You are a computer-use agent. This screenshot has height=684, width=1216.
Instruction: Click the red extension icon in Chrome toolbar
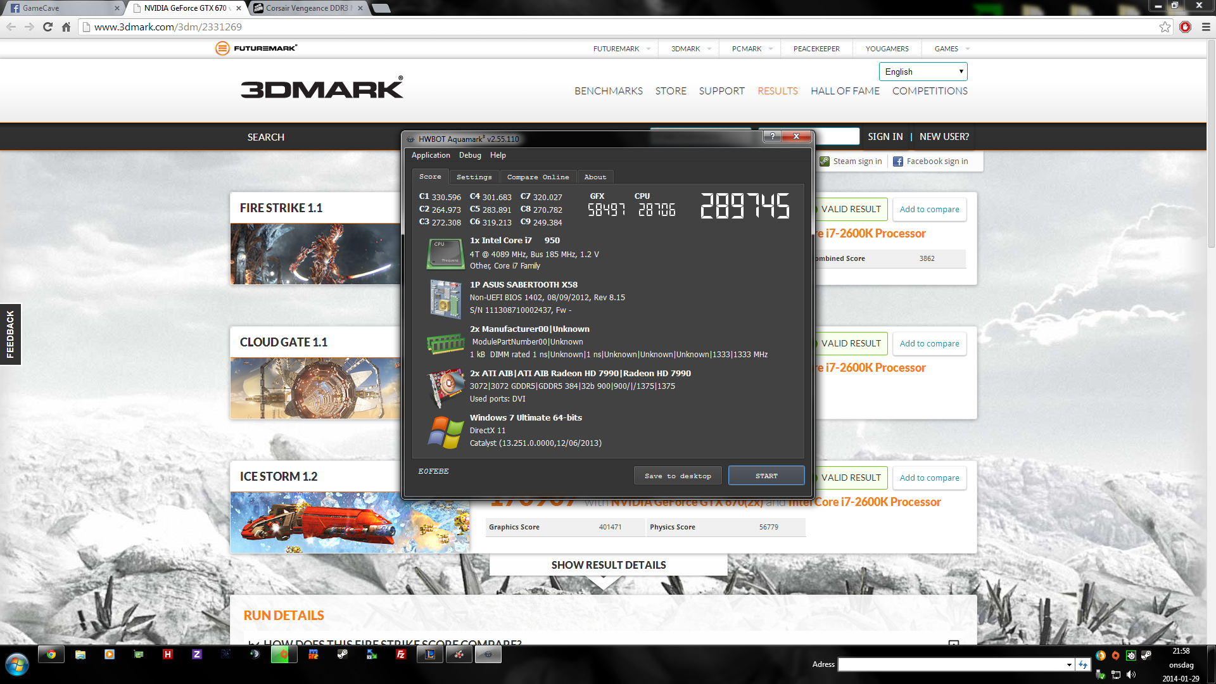coord(1186,27)
